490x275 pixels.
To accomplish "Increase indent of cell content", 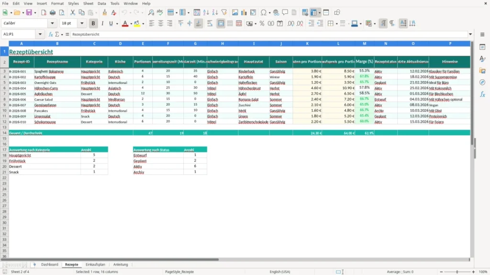I will click(311, 23).
